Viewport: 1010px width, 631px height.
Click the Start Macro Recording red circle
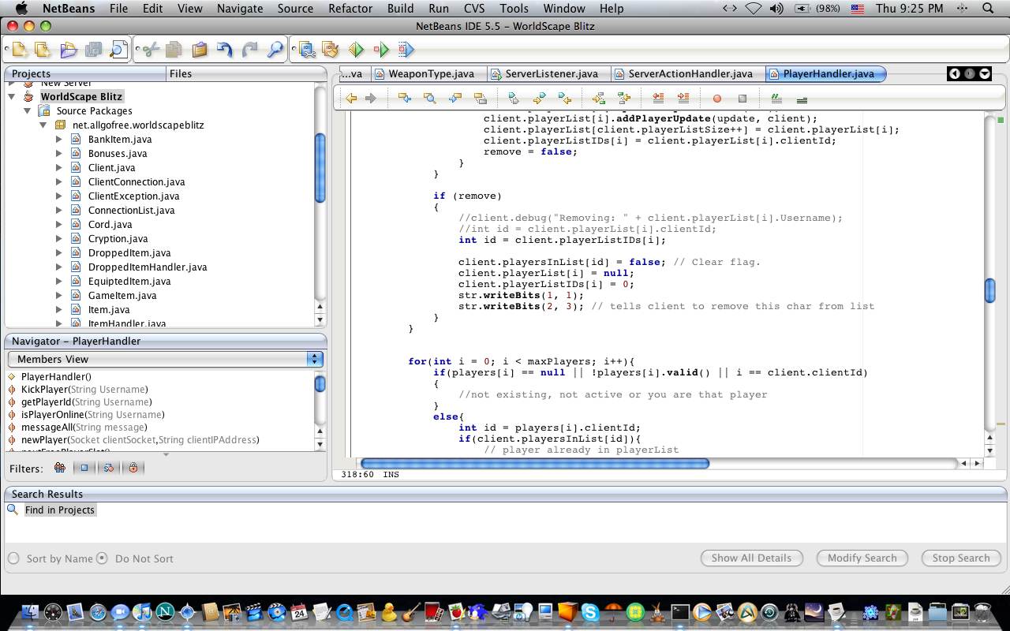717,99
